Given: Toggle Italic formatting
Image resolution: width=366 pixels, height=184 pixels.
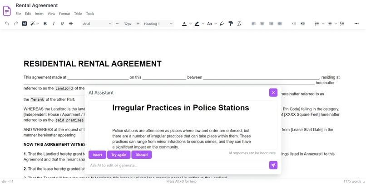Looking at the screenshot, I should 54,24.
